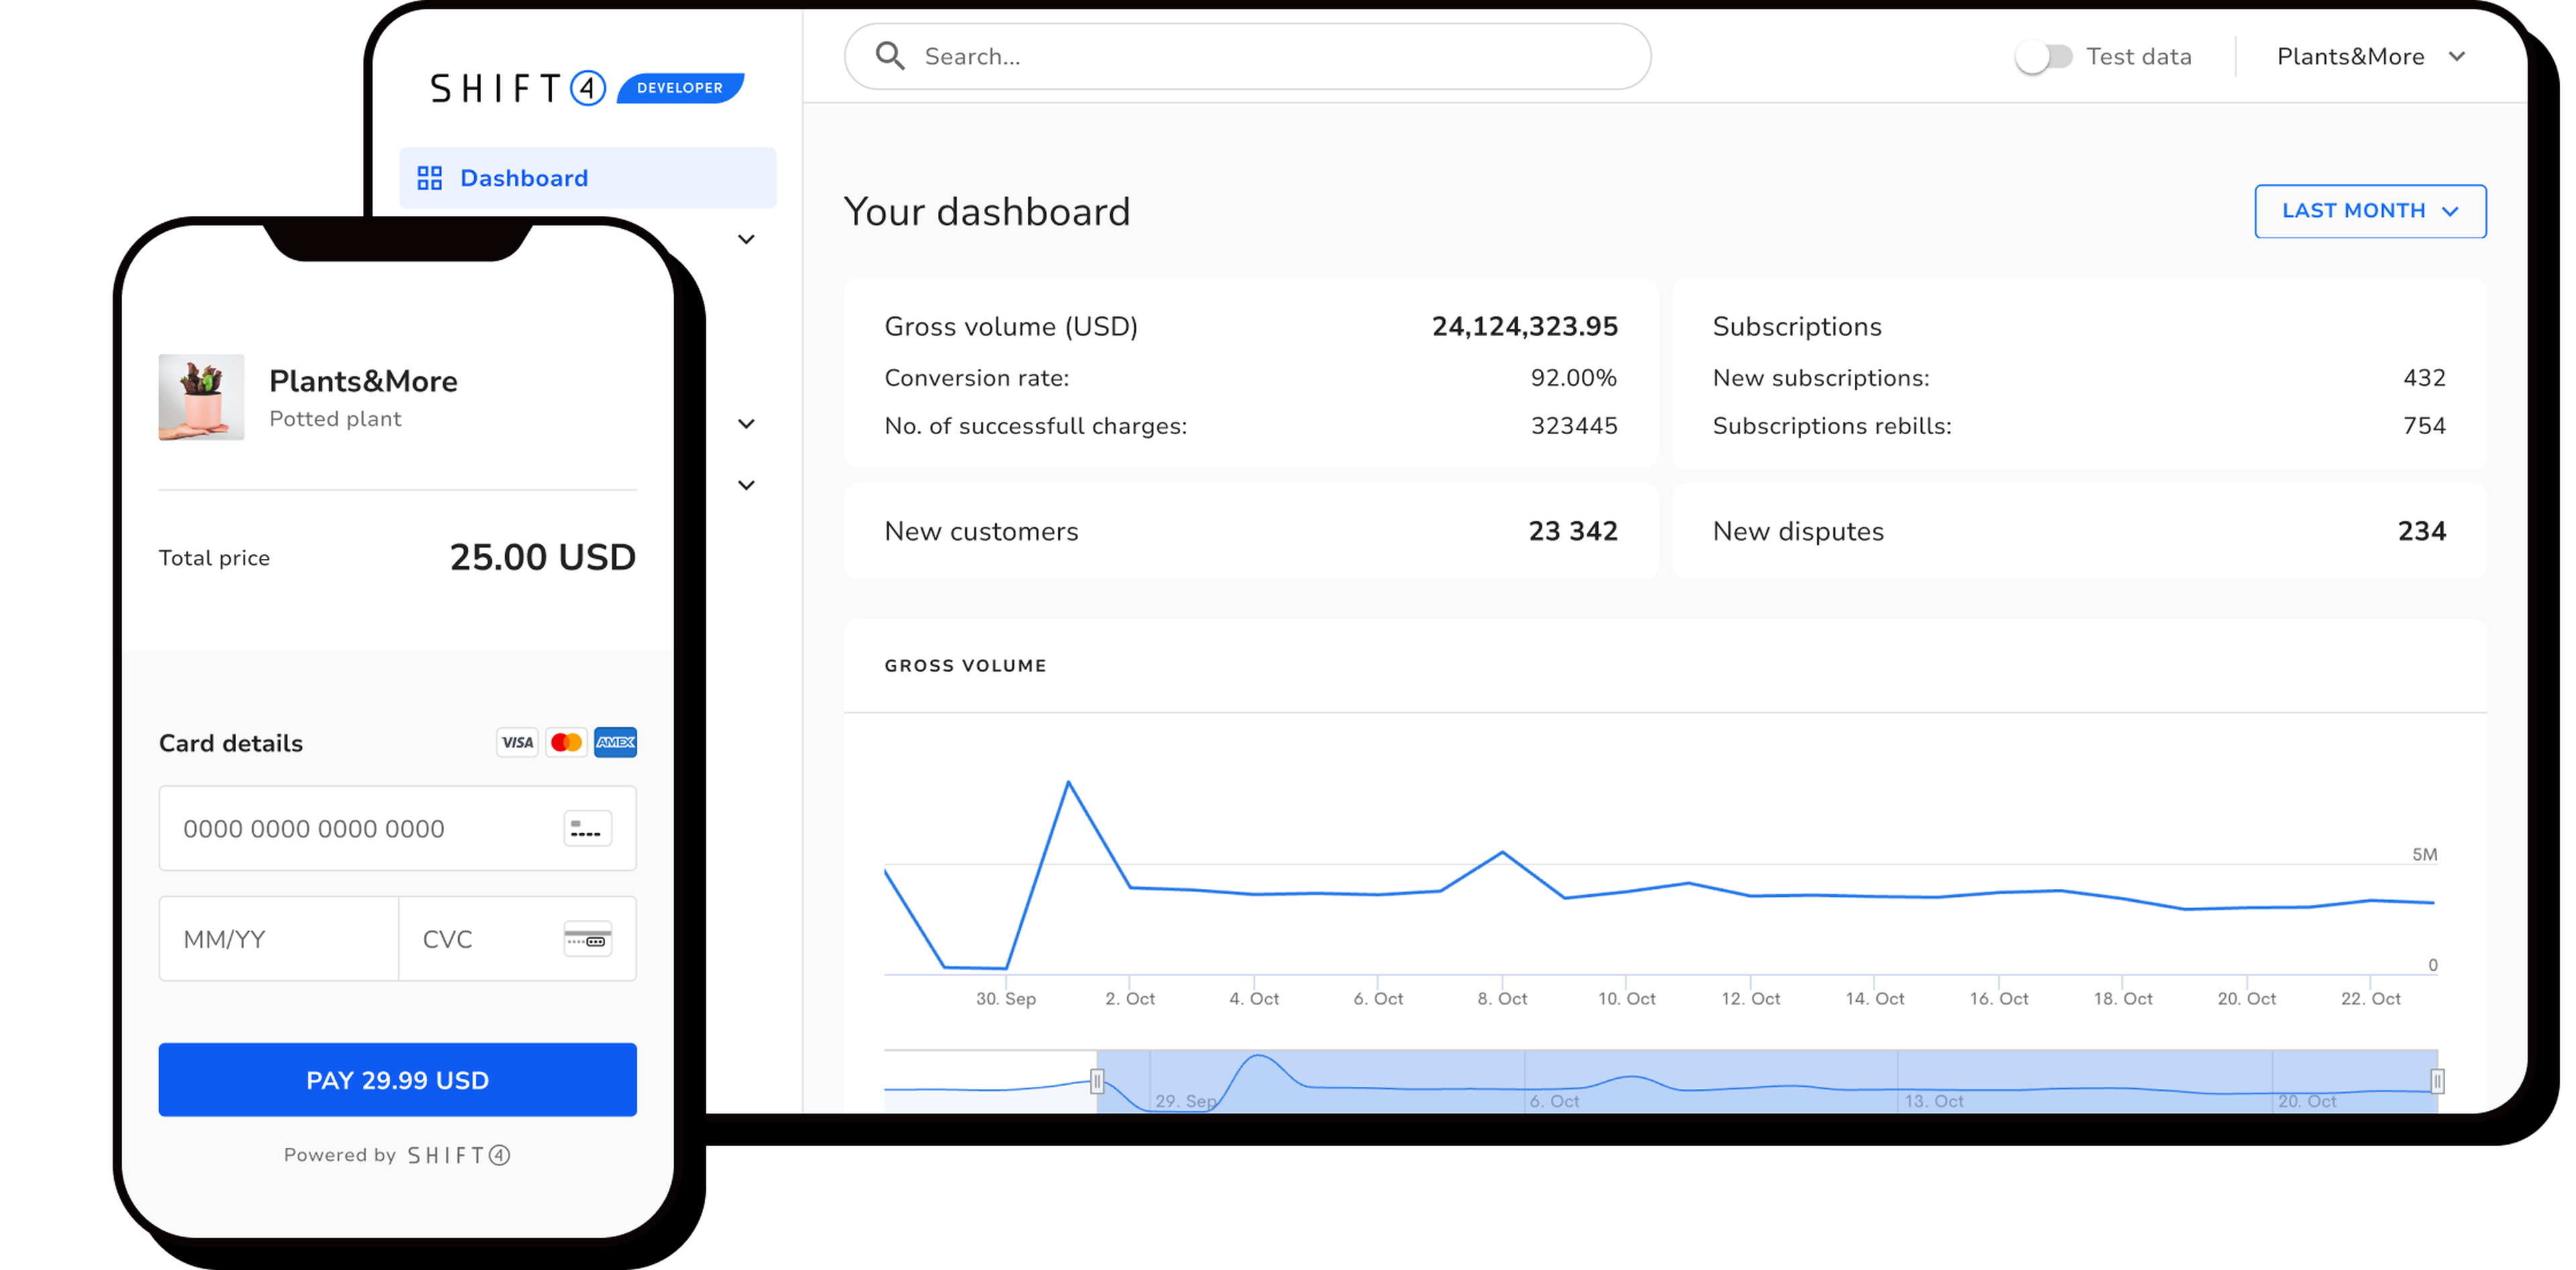This screenshot has width=2576, height=1270.
Task: Expand the first collapsed sidebar section
Action: 746,239
